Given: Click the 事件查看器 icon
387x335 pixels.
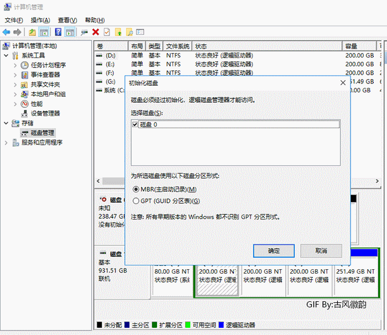Looking at the screenshot, I should pos(24,75).
